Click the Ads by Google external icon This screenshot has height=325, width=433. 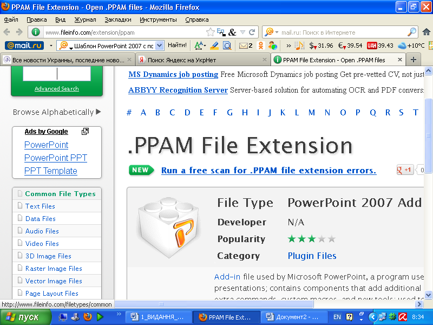(x=85, y=131)
